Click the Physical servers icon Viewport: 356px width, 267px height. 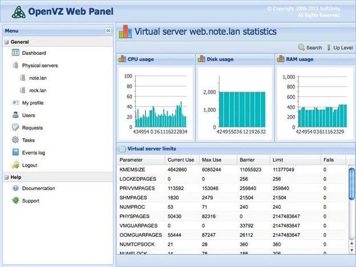[x=15, y=65]
